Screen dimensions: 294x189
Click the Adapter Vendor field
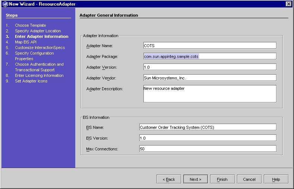(x=210, y=78)
